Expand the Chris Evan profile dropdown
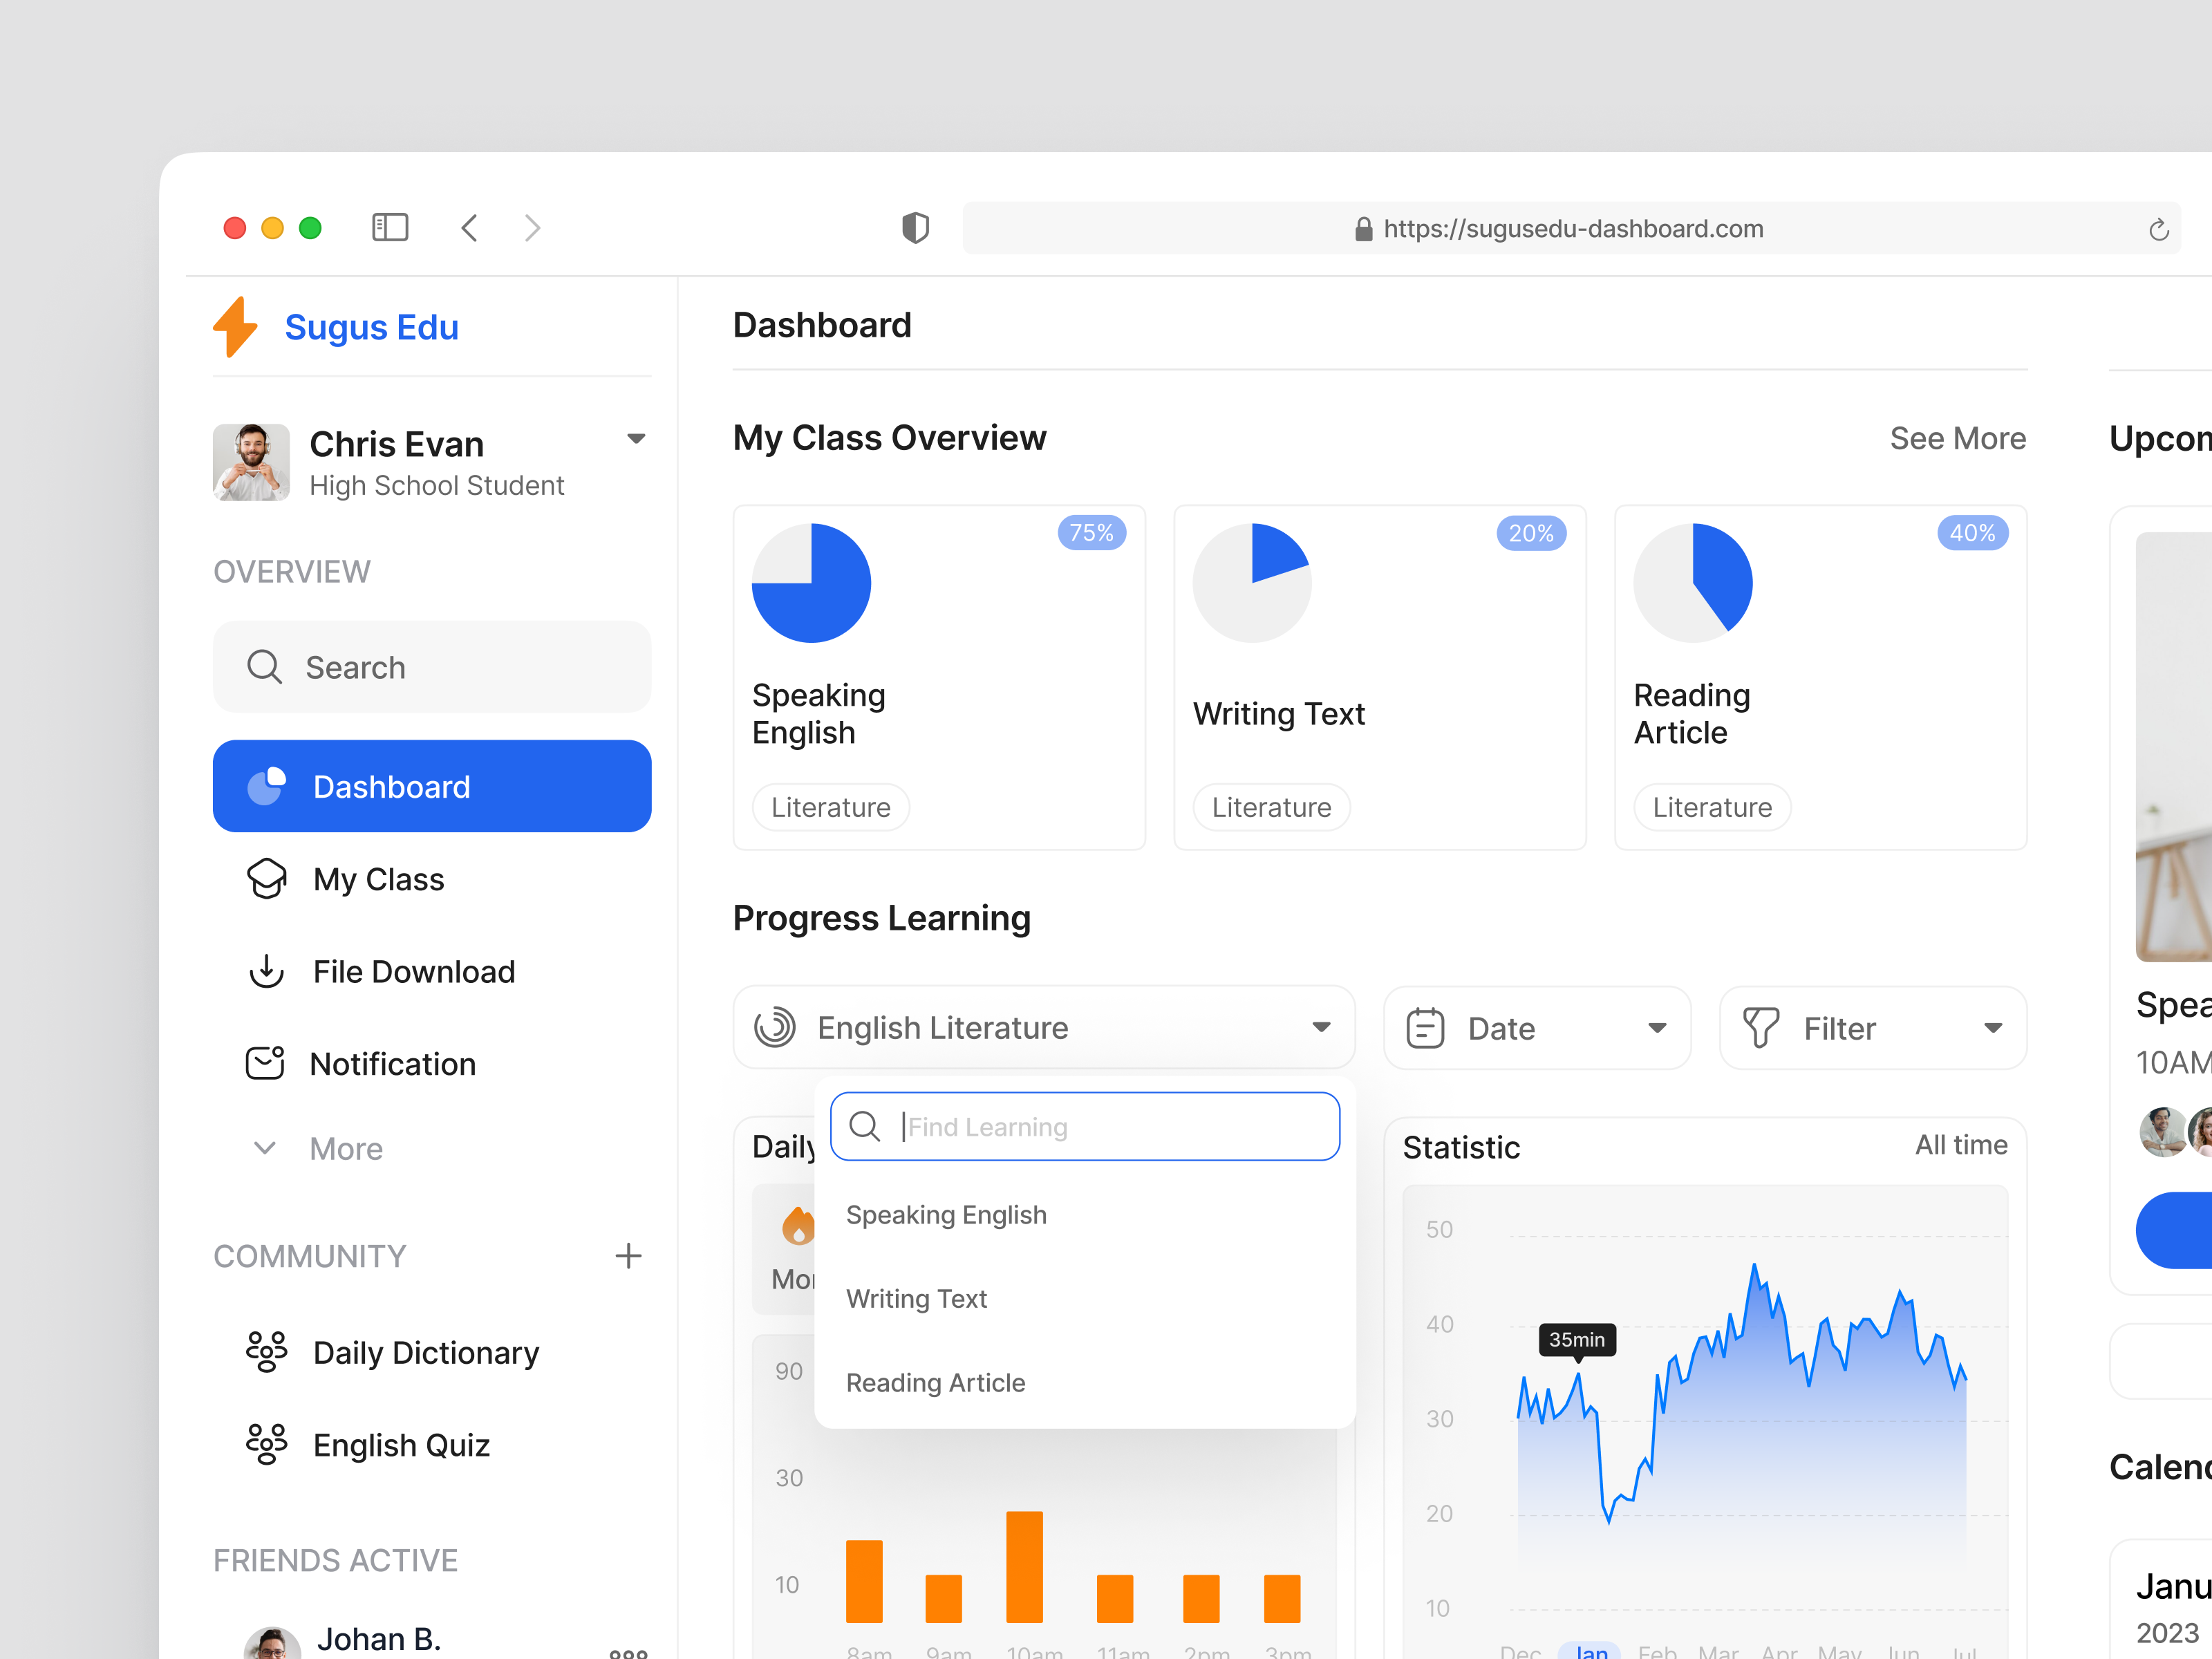Screen dimensions: 2212x1659 click(636, 439)
